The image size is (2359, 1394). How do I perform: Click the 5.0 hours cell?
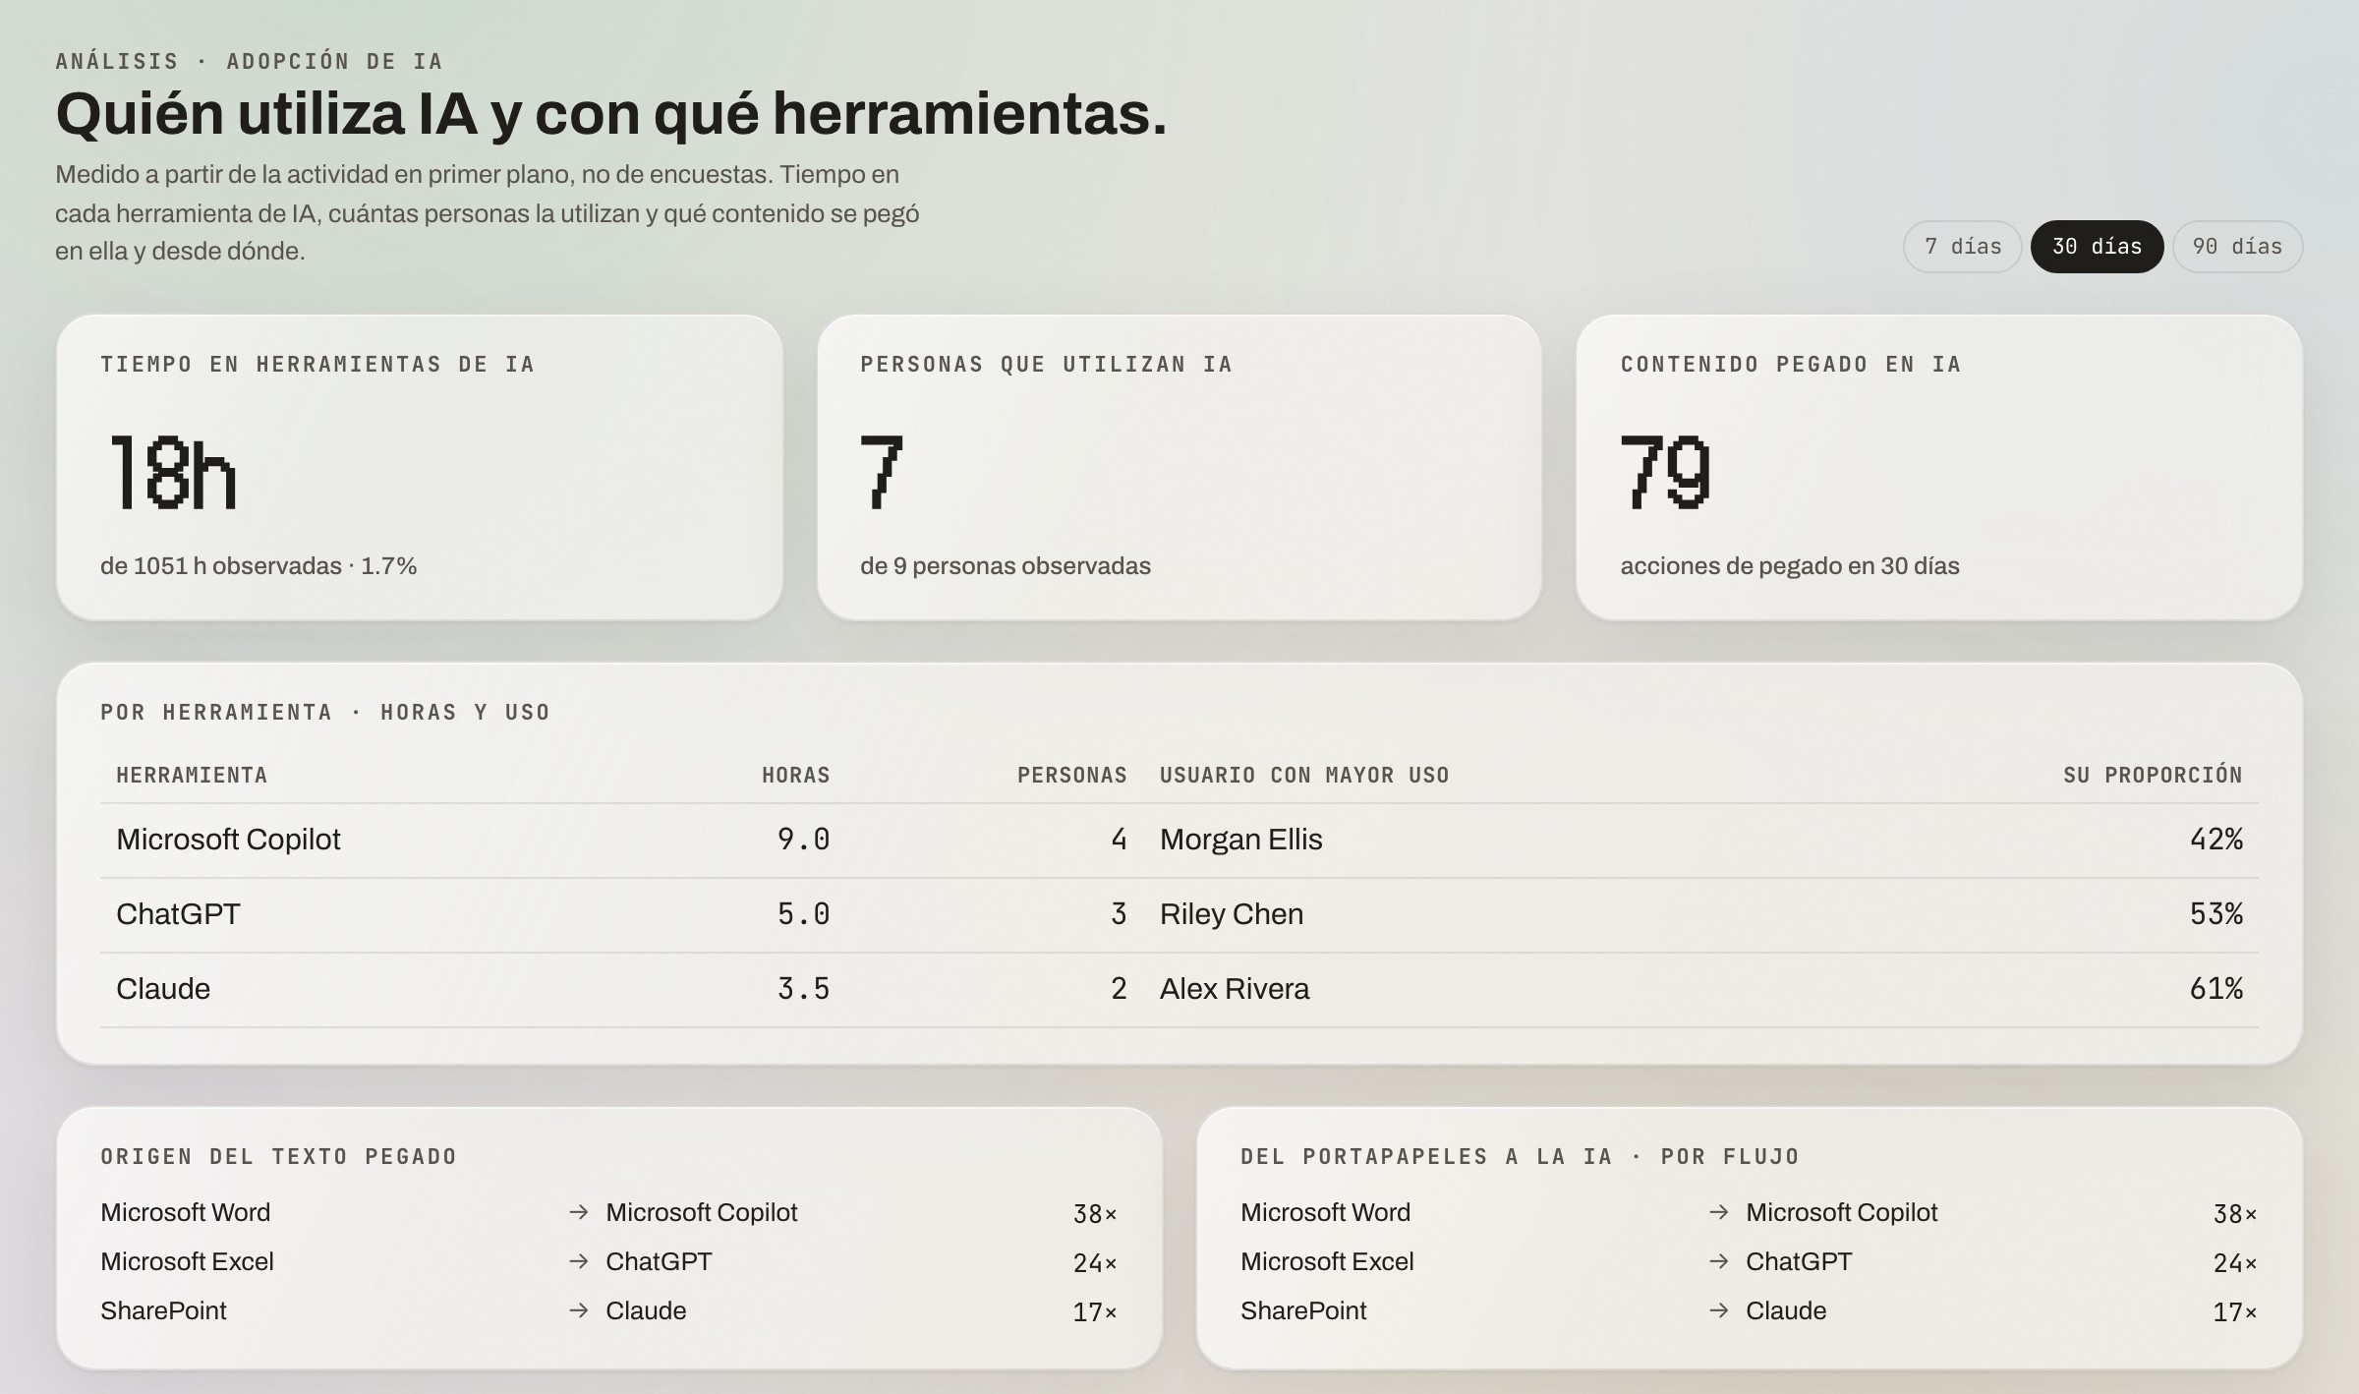(x=804, y=914)
